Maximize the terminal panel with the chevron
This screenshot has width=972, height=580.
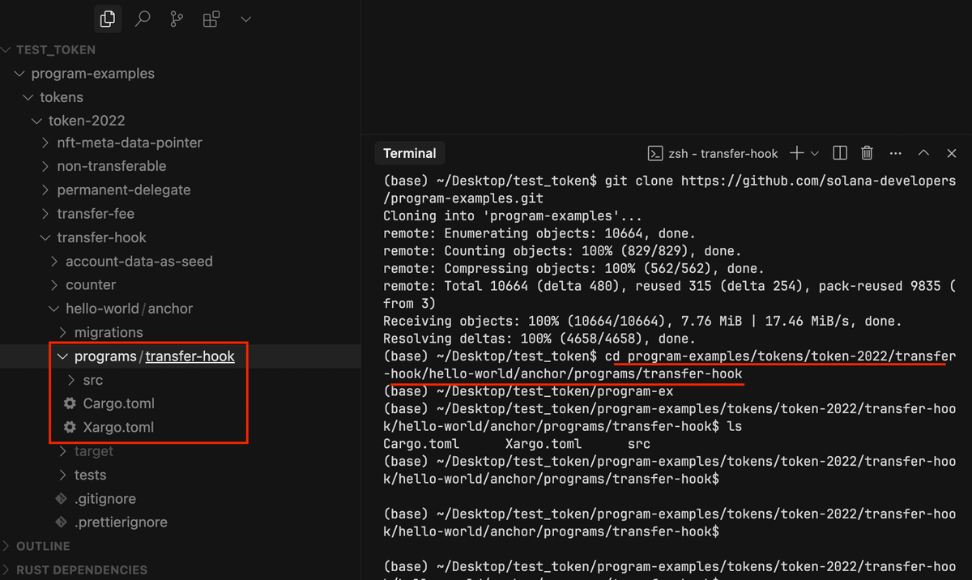tap(923, 152)
